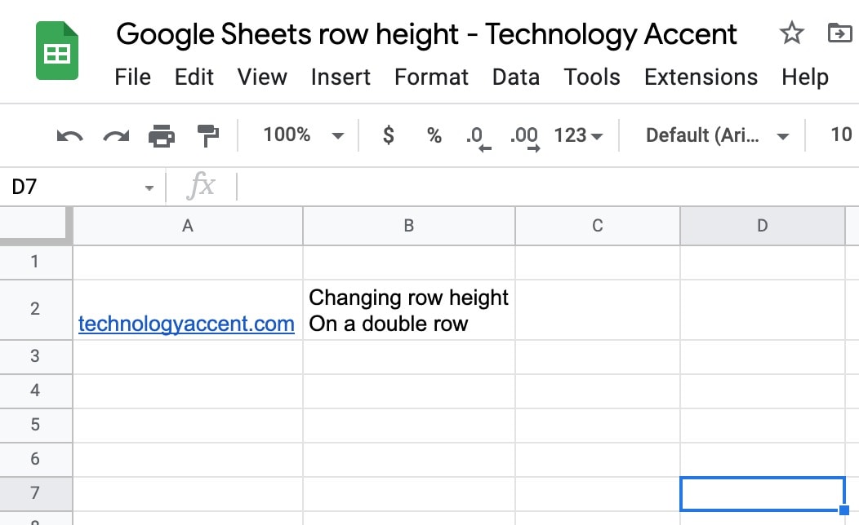Viewport: 859px width, 525px height.
Task: Print the spreadsheet via printer icon
Action: (x=162, y=135)
